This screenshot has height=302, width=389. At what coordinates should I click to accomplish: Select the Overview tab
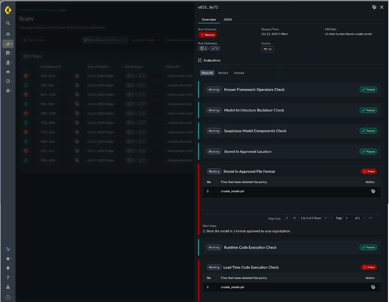[209, 19]
